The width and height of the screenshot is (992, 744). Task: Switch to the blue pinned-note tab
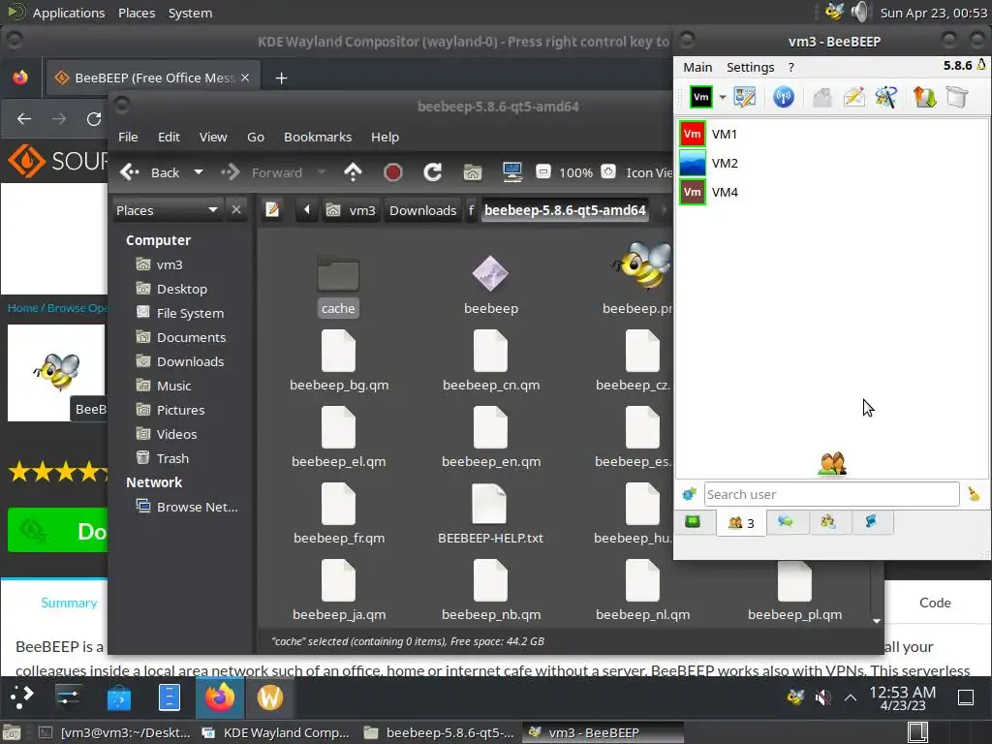871,522
